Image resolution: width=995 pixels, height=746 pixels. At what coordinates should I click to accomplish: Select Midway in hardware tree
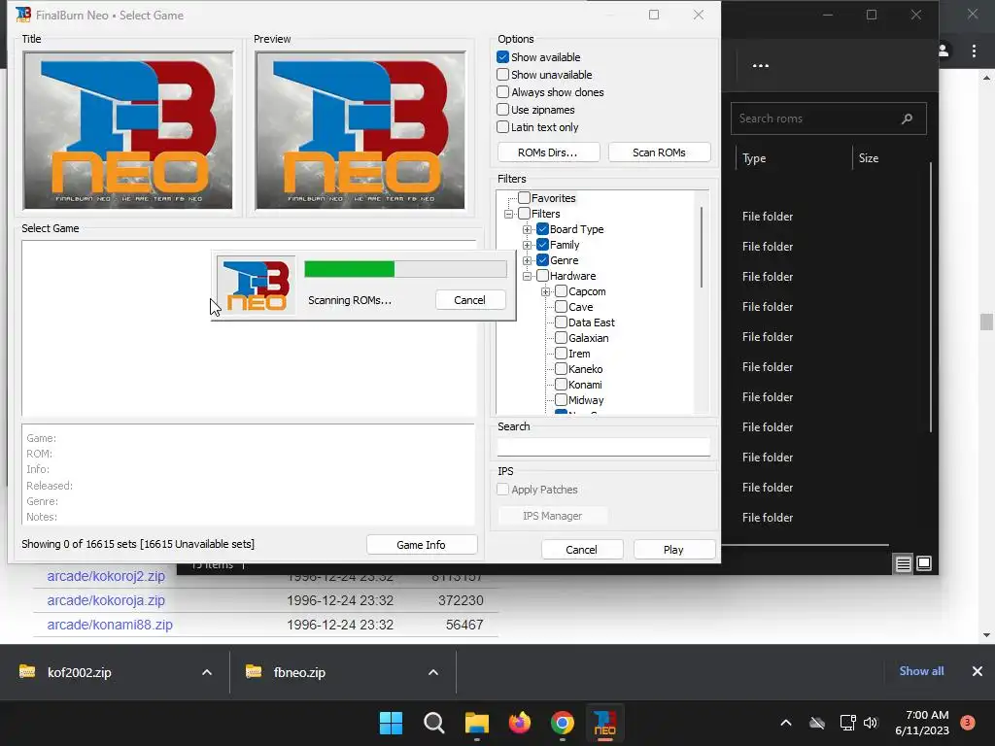[586, 400]
